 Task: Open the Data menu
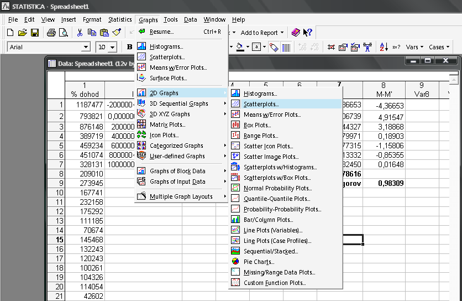(190, 19)
